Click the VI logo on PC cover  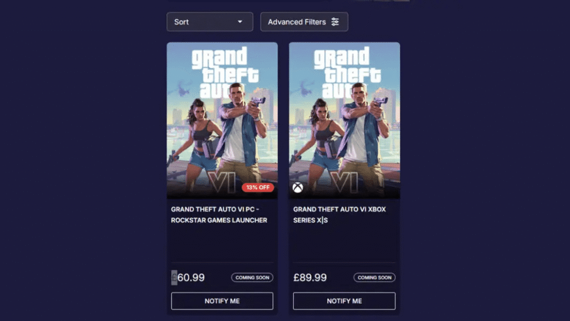click(223, 182)
